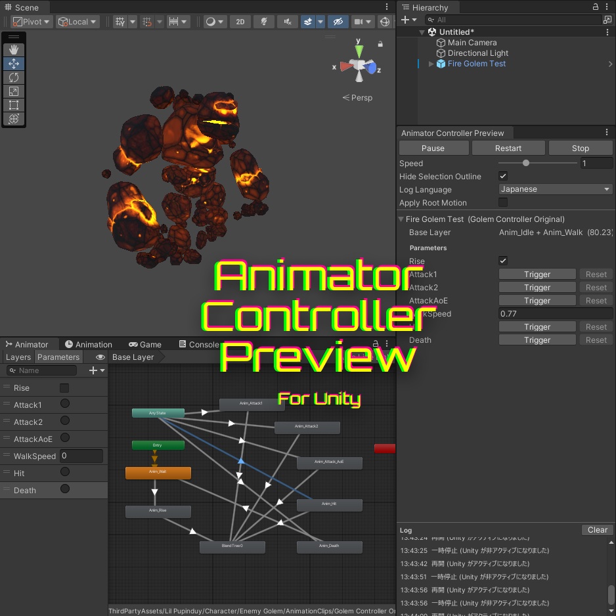Open shading mode dropdown arrow
Image resolution: width=616 pixels, height=616 pixels.
(x=221, y=22)
